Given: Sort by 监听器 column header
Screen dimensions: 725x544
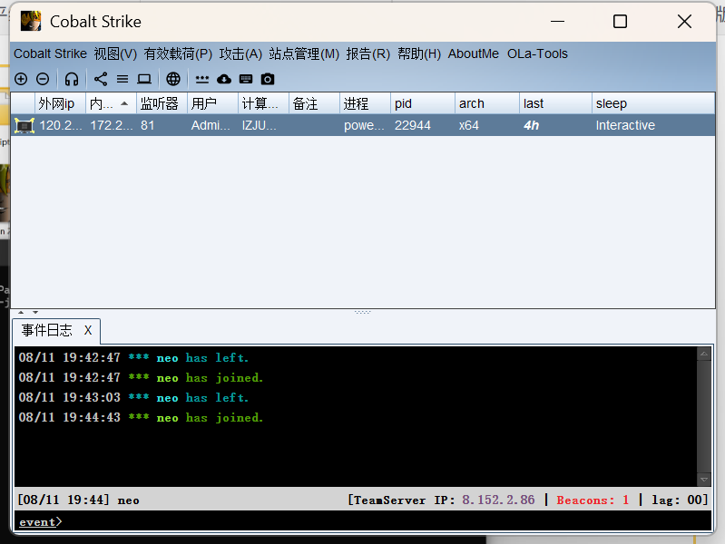Looking at the screenshot, I should pyautogui.click(x=162, y=103).
